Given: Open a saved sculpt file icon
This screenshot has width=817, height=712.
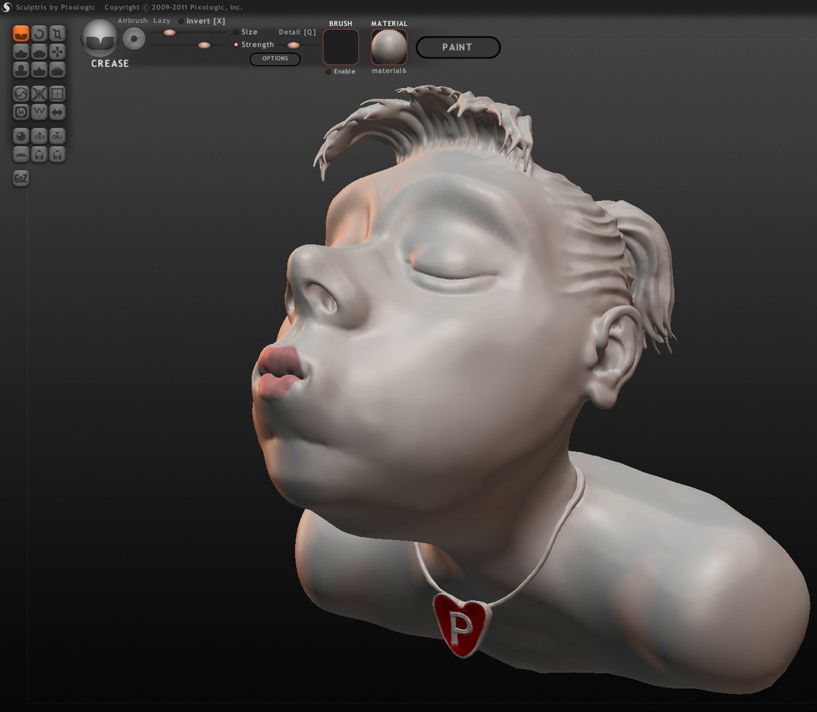Looking at the screenshot, I should click(x=39, y=153).
